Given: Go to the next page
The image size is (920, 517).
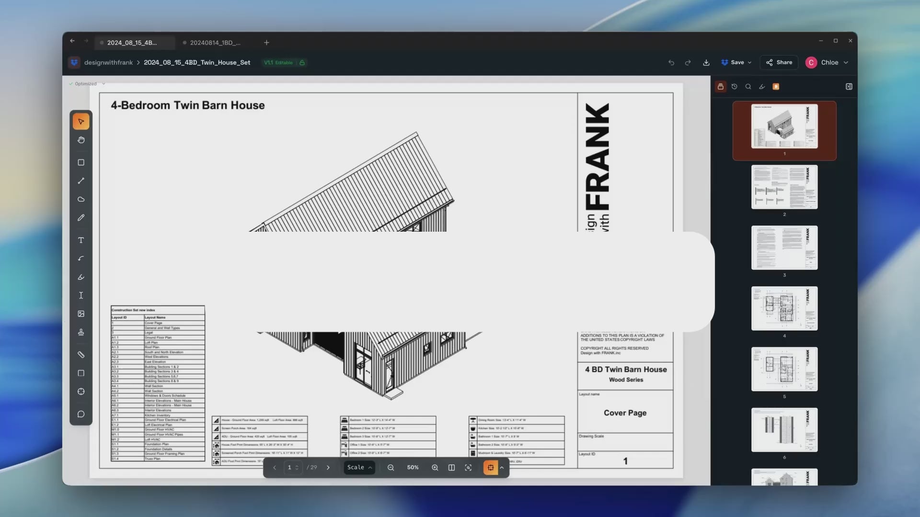Looking at the screenshot, I should [x=328, y=468].
